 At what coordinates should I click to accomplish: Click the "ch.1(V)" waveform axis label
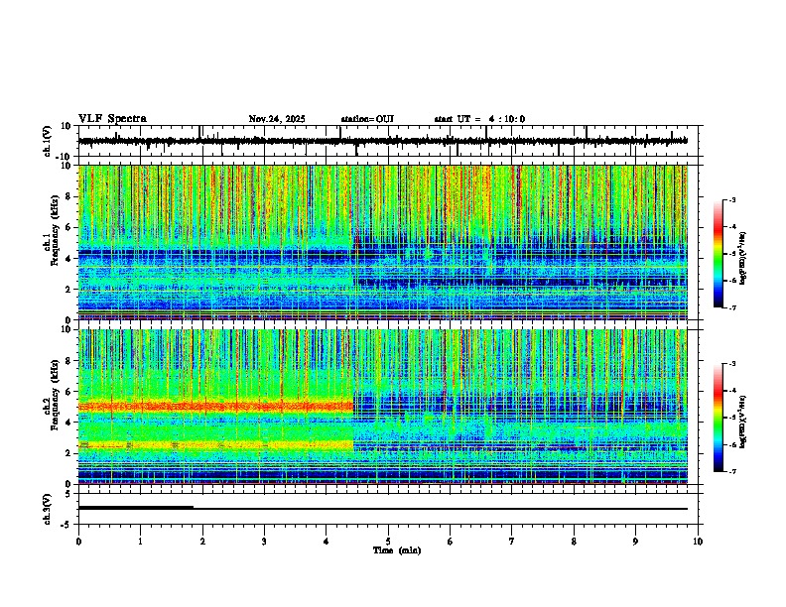click(x=48, y=141)
